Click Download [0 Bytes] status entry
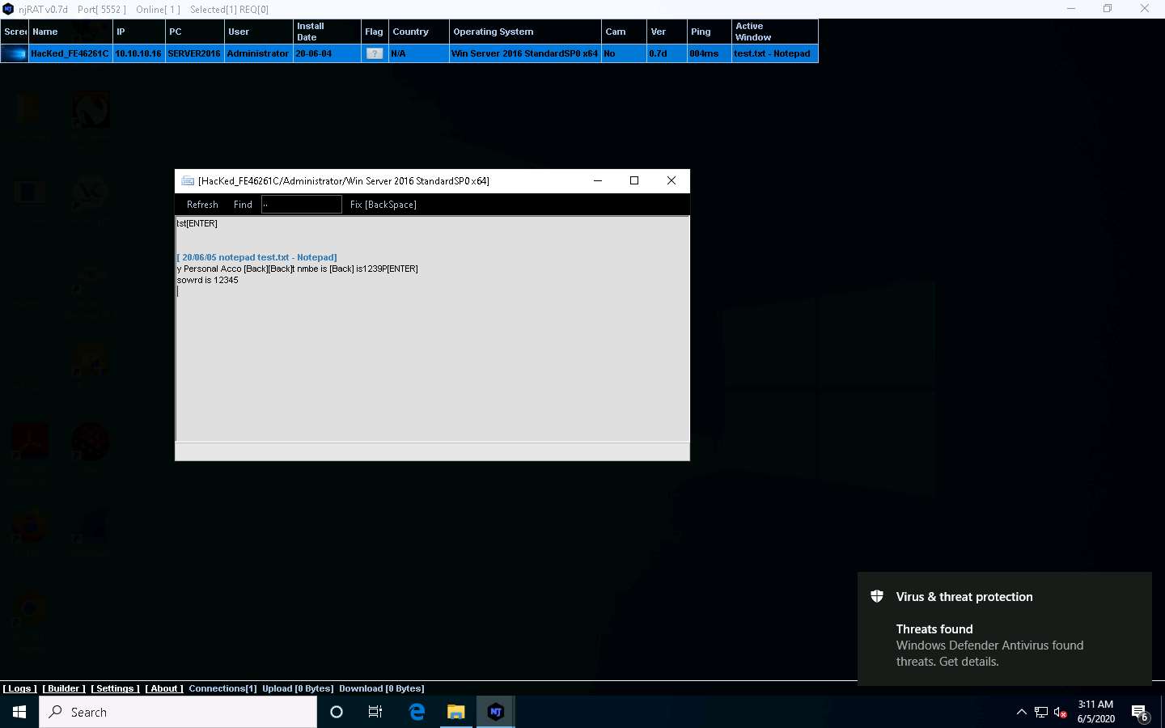The image size is (1165, 728). [x=382, y=688]
